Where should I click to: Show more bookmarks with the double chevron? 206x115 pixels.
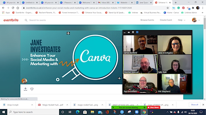coord(203,13)
